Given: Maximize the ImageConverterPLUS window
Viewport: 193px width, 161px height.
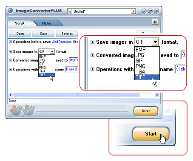Looking at the screenshot, I should [150, 11].
